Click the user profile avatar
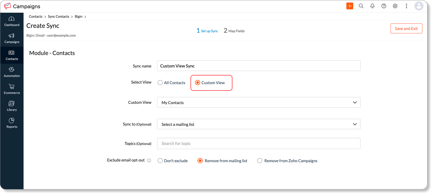Viewport: 432px width, 194px height. [x=419, y=6]
